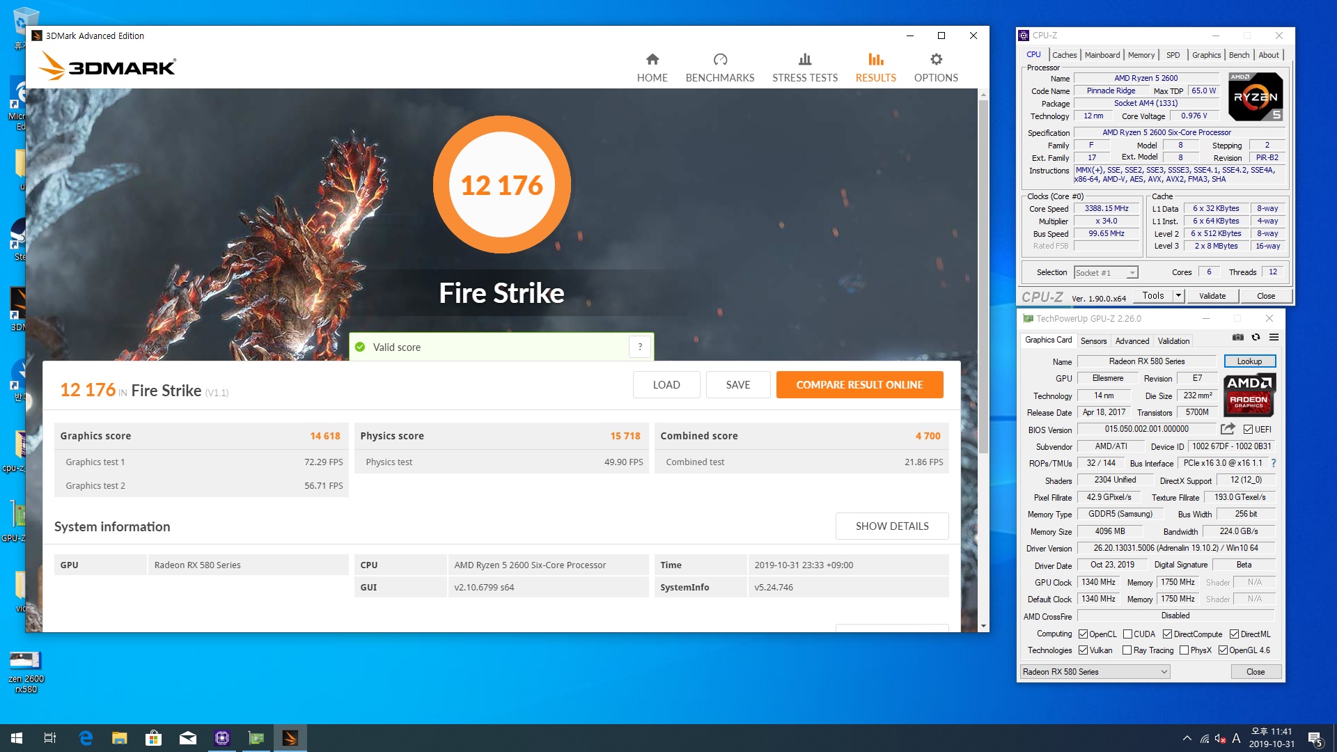1337x752 pixels.
Task: Toggle the OpenGL 4.6 checkbox
Action: coord(1223,650)
